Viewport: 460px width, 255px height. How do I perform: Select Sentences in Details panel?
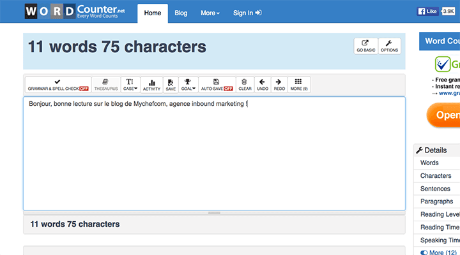(437, 189)
